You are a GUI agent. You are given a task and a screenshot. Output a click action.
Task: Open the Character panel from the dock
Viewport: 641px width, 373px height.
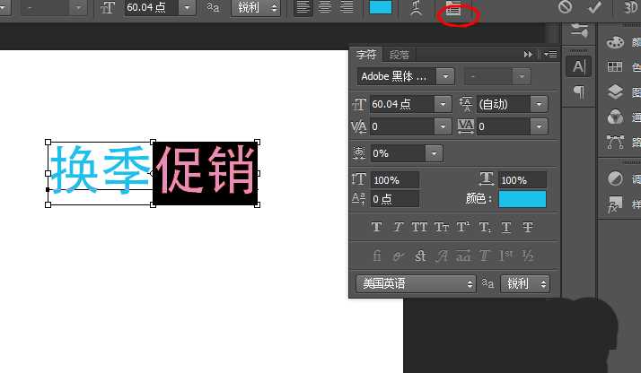pyautogui.click(x=579, y=66)
